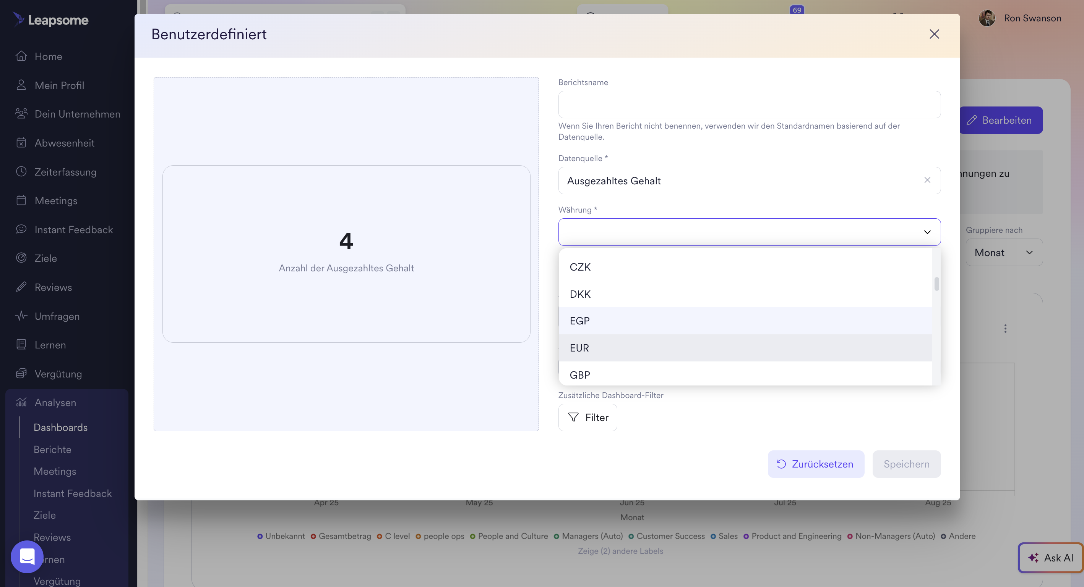
Task: Open the Gruppiere nach Monat dropdown
Action: pyautogui.click(x=1004, y=252)
